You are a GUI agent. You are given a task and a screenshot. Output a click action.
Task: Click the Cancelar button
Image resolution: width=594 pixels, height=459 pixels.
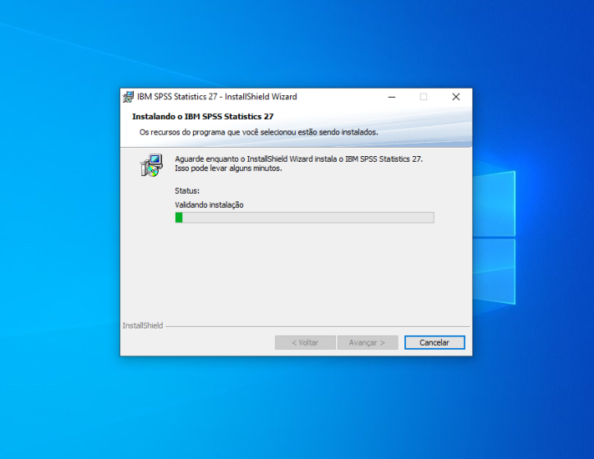click(434, 342)
